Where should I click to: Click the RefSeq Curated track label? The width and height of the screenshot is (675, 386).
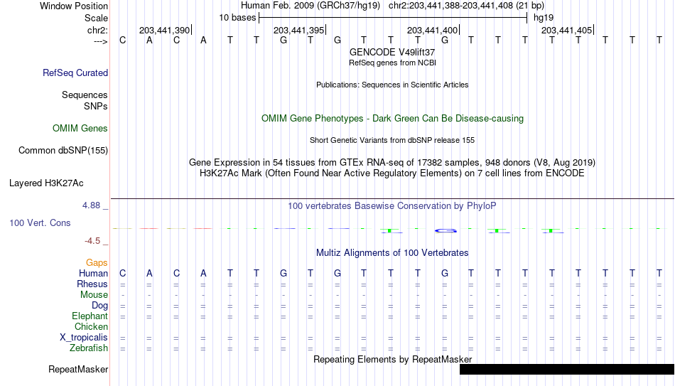(x=75, y=73)
